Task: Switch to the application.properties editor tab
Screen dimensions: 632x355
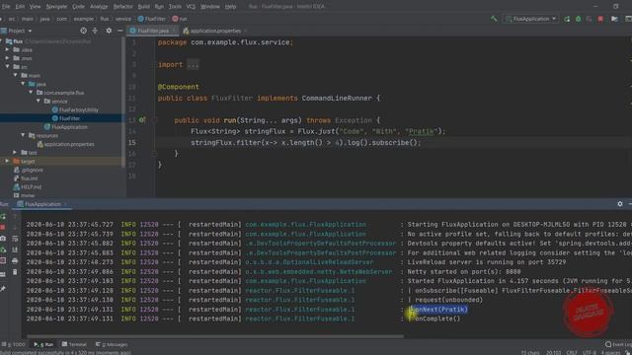Action: [215, 31]
